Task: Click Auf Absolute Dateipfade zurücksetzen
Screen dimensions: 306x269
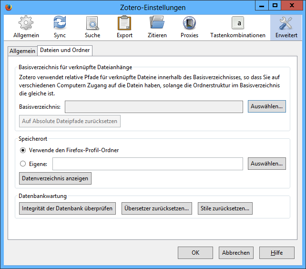Action: pyautogui.click(x=70, y=121)
